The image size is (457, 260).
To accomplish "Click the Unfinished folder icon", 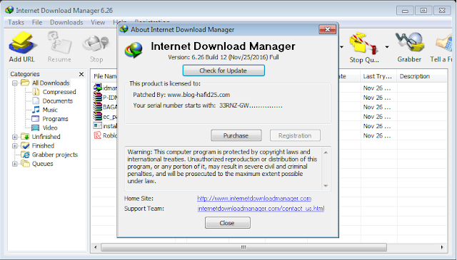I will 26,137.
